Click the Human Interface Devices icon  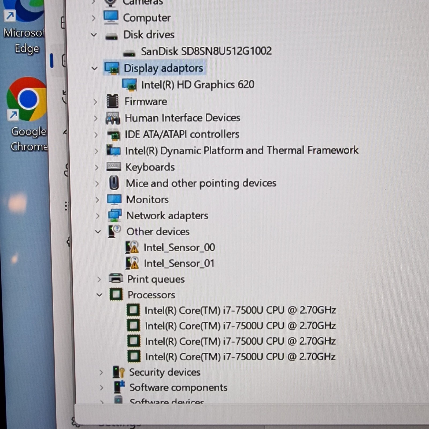(x=113, y=118)
